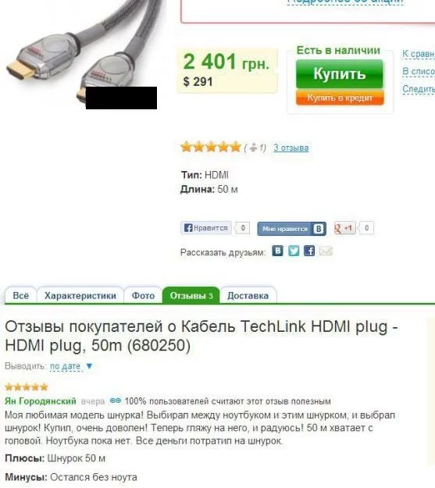Click the green Купить button
Image resolution: width=435 pixels, height=488 pixels.
pyautogui.click(x=340, y=74)
